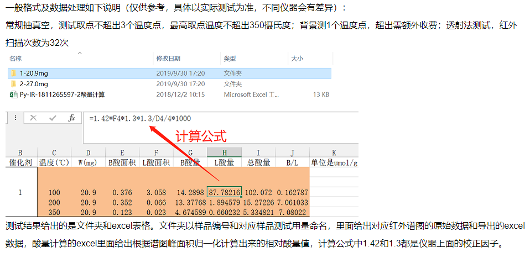Click the cell with value 5.334821
The image size is (530, 263).
click(258, 212)
